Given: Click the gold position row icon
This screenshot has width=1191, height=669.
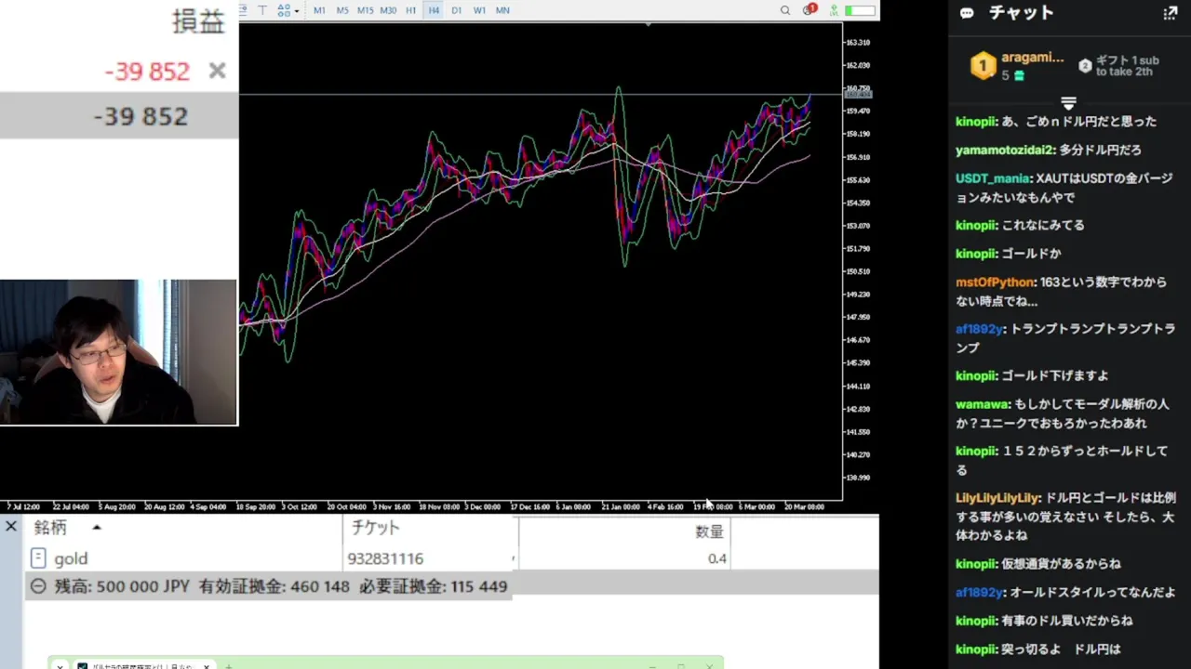Looking at the screenshot, I should pyautogui.click(x=38, y=557).
